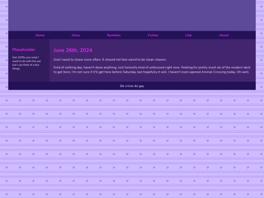Click the paragraph starting 'Kind of nothing day'
Viewport: 264px width, 198px height.
click(152, 70)
